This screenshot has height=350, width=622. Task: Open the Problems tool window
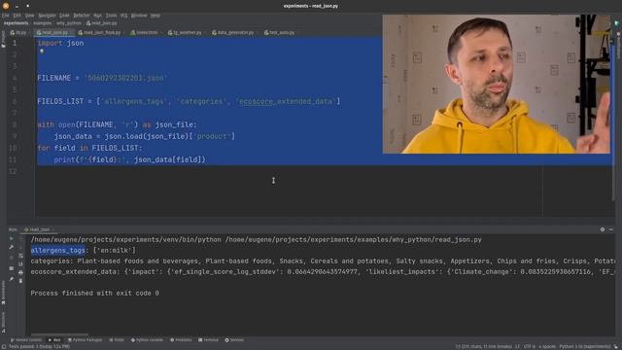coord(181,340)
